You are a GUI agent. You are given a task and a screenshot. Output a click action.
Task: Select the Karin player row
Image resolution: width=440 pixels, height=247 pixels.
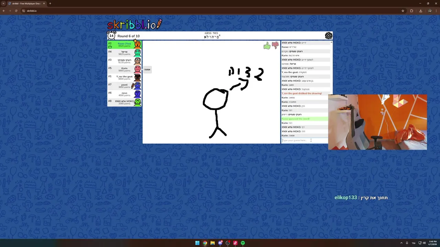[124, 69]
